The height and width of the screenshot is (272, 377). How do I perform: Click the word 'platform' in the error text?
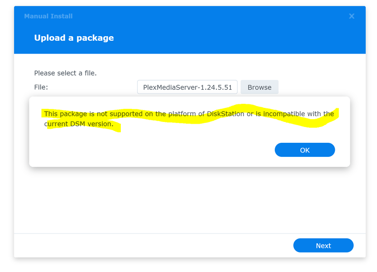click(x=182, y=114)
